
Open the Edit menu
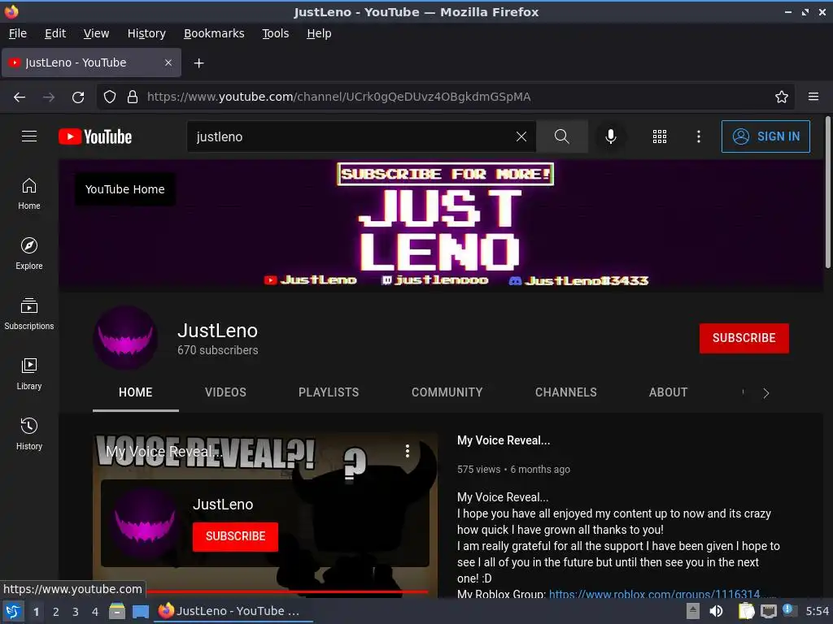[x=55, y=33]
